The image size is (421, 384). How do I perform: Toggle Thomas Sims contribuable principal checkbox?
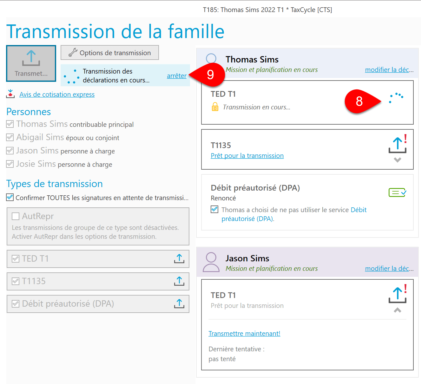point(10,124)
